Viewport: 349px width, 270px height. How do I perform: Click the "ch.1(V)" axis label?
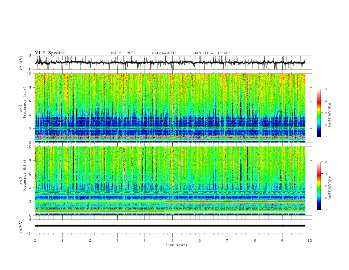(x=21, y=63)
